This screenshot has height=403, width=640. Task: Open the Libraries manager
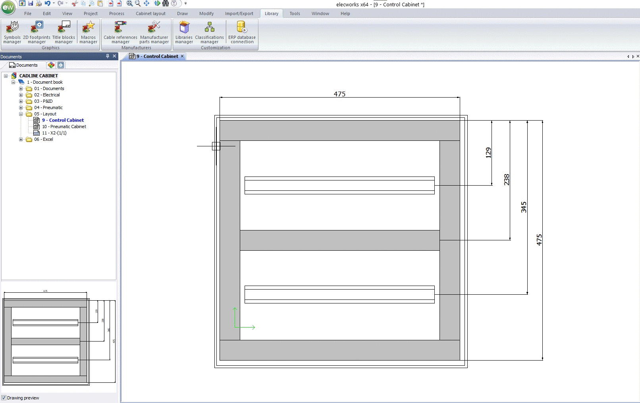[184, 32]
